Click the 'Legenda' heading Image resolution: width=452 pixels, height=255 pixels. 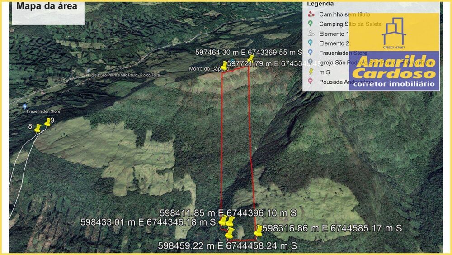point(320,4)
